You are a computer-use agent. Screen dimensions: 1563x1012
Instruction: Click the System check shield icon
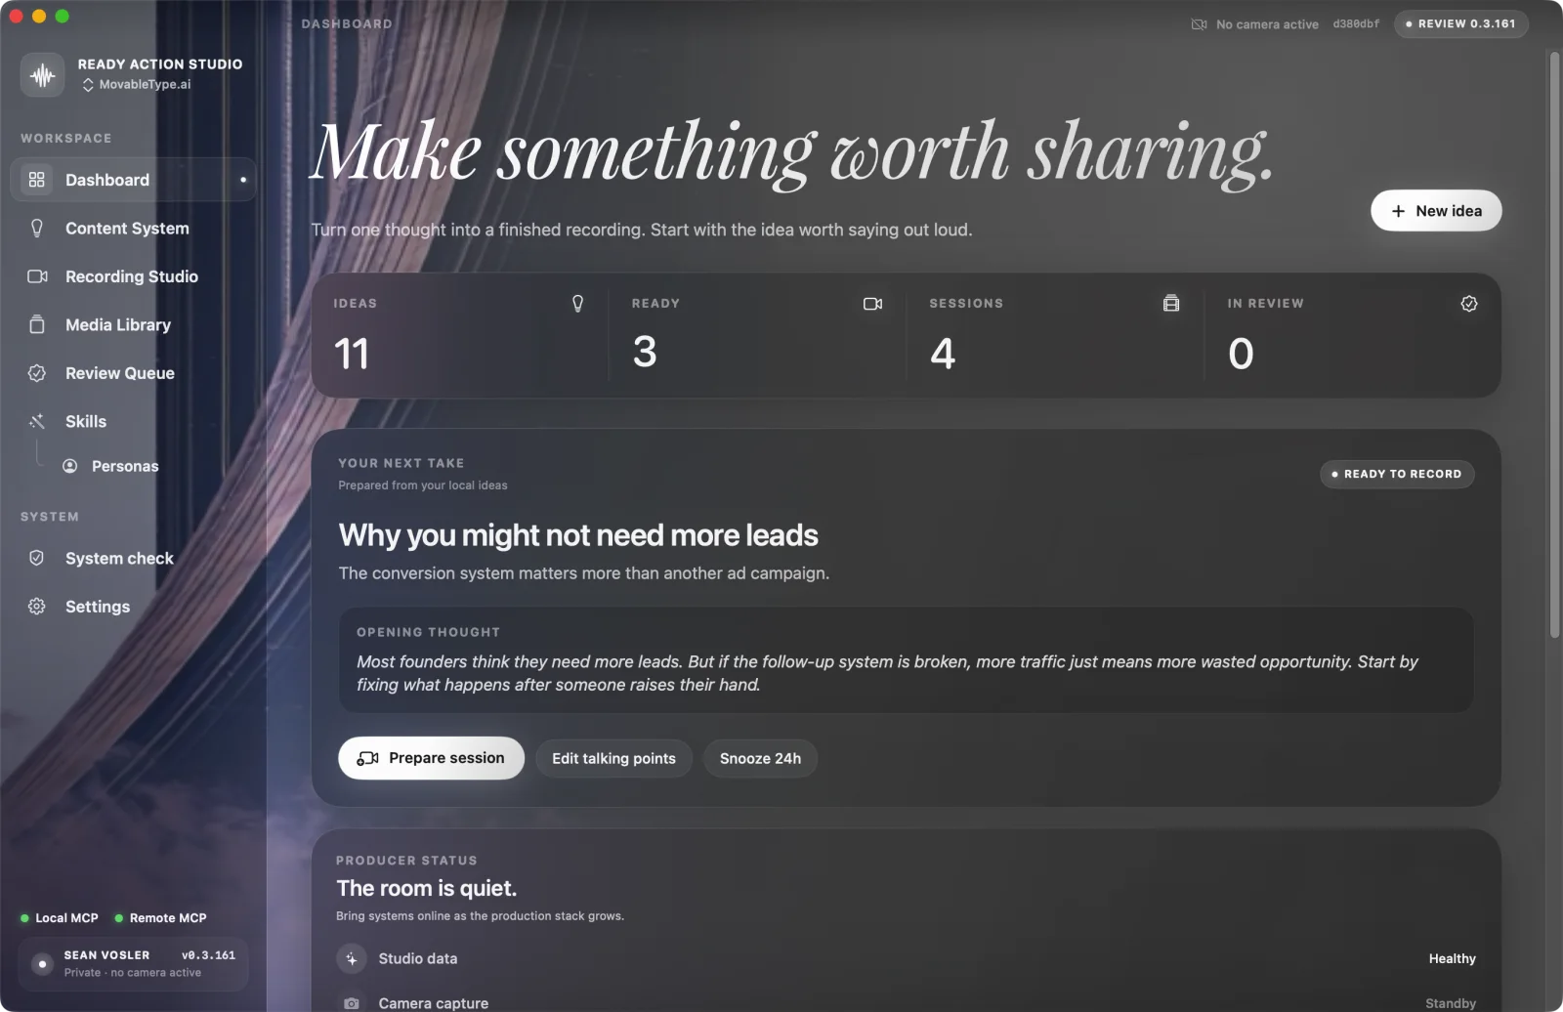pyautogui.click(x=37, y=559)
